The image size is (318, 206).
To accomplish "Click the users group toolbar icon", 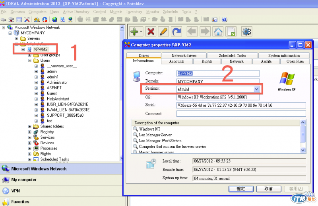I will (x=37, y=20).
